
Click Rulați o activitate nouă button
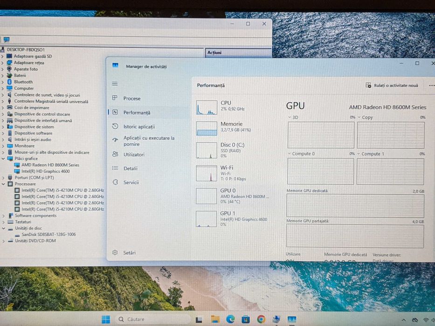pos(392,85)
